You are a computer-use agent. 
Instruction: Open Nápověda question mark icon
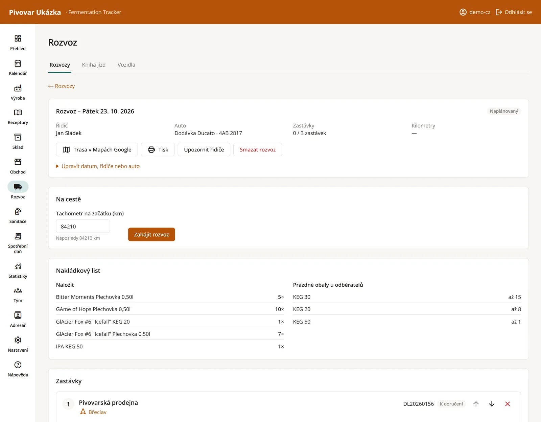click(18, 365)
